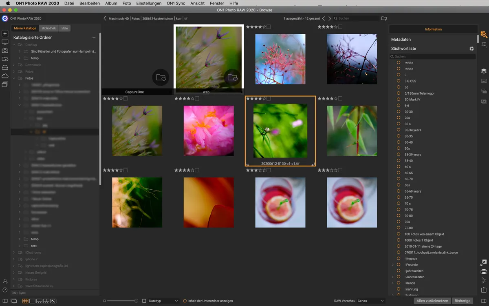Open the Stichwortliste settings gear

click(471, 48)
